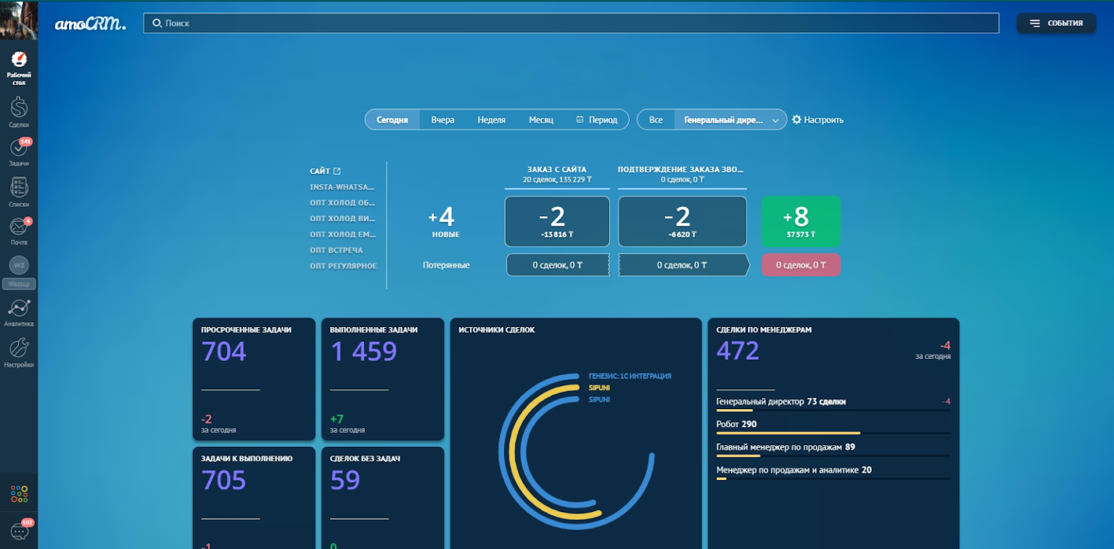Open the Сделок без задач 59 widget
The image size is (1114, 549).
[x=383, y=498]
